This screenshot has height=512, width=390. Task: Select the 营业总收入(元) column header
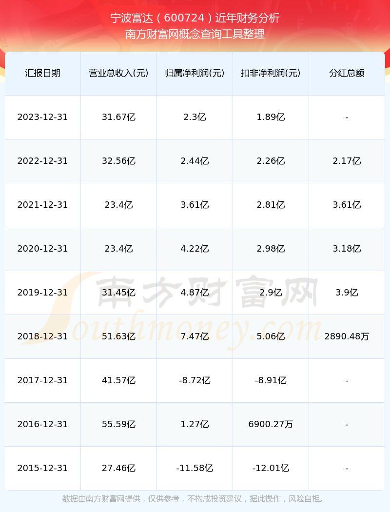point(119,73)
